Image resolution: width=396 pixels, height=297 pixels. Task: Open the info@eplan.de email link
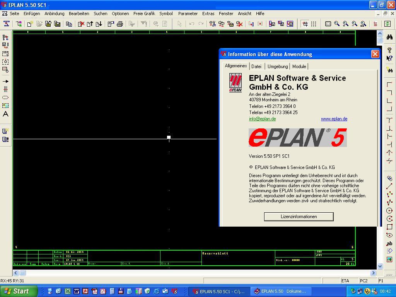click(x=263, y=119)
